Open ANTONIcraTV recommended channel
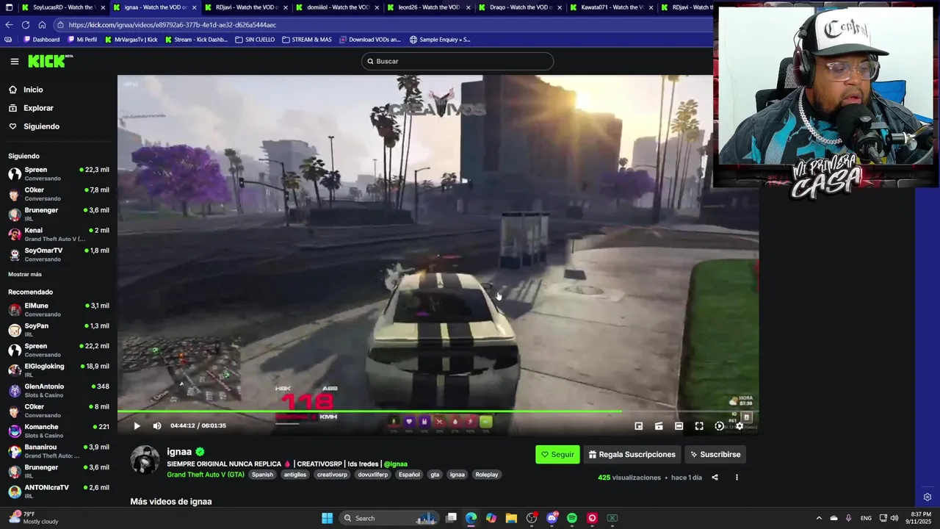Viewport: 940px width, 529px height. [x=59, y=492]
